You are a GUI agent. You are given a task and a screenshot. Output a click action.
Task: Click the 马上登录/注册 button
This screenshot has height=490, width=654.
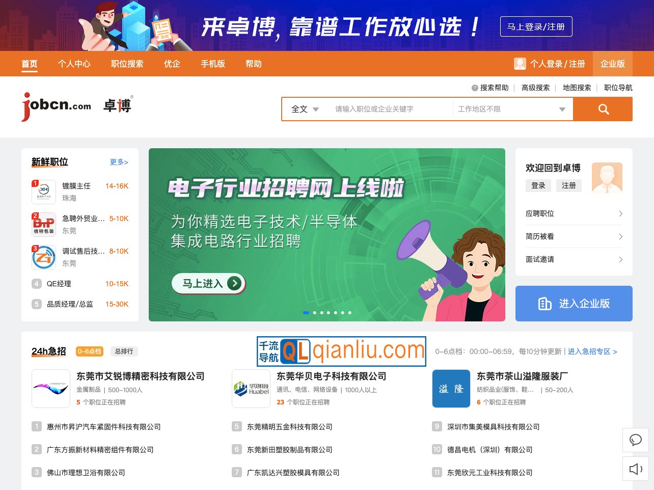coord(536,26)
